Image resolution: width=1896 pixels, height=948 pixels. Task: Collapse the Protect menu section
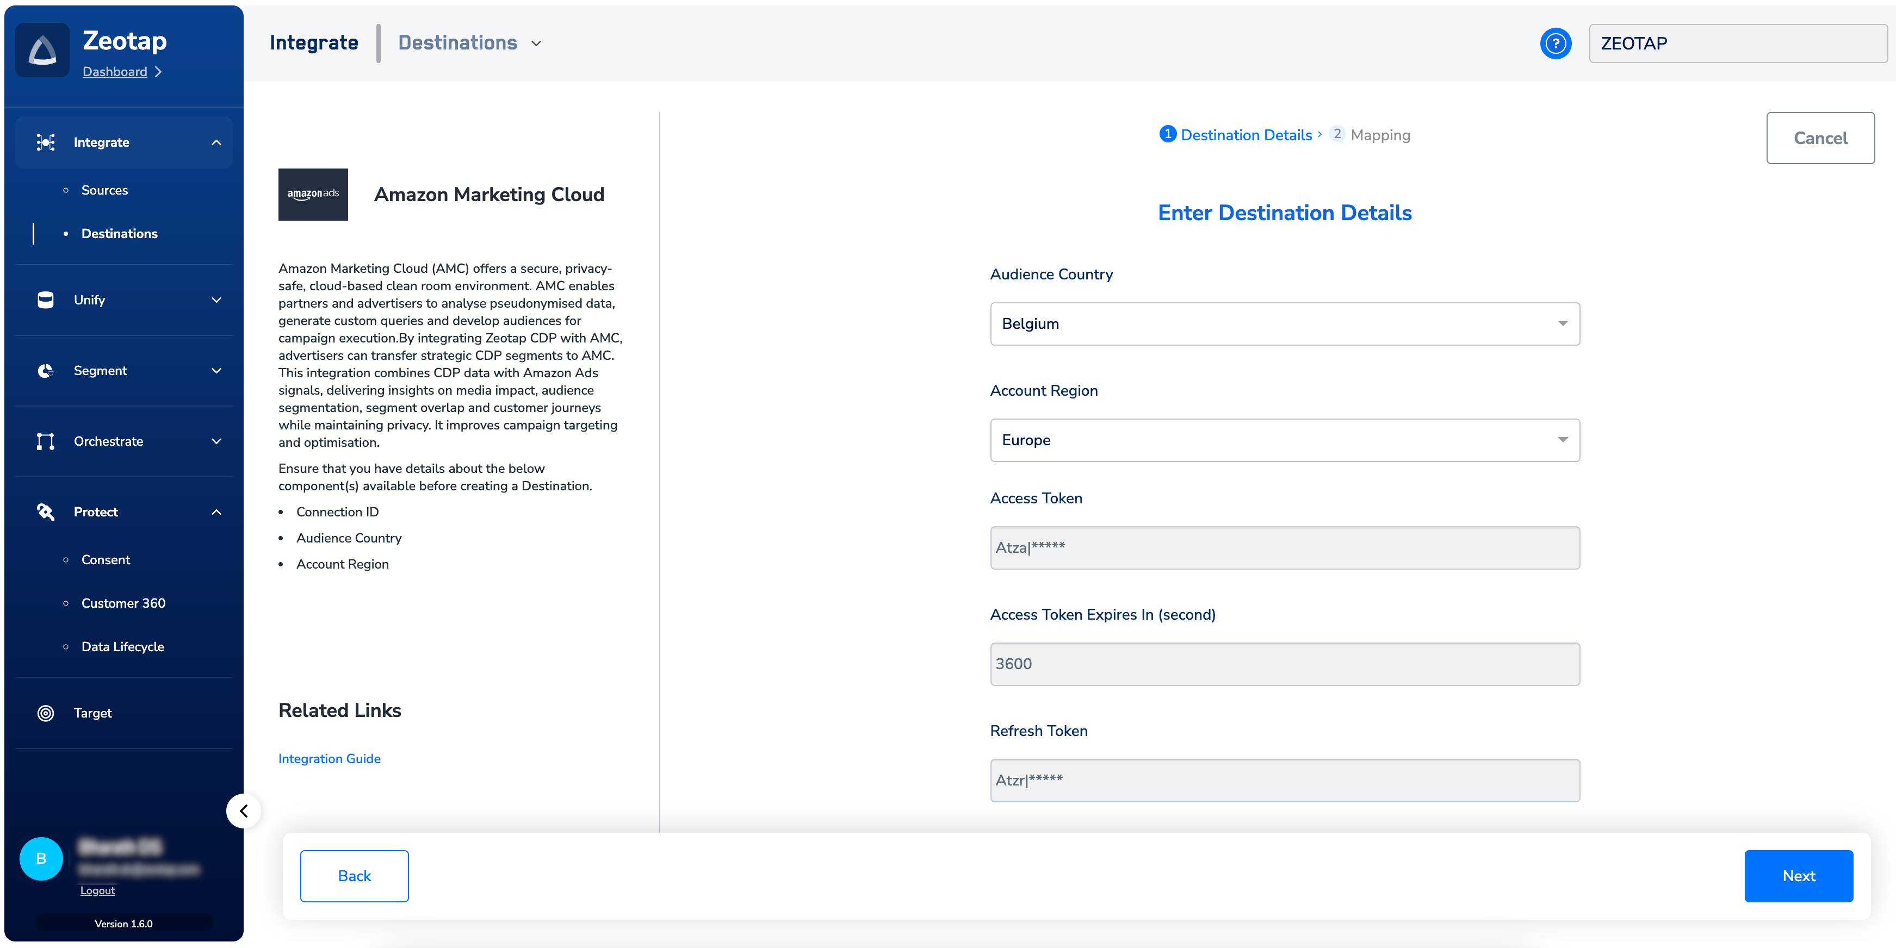click(216, 512)
